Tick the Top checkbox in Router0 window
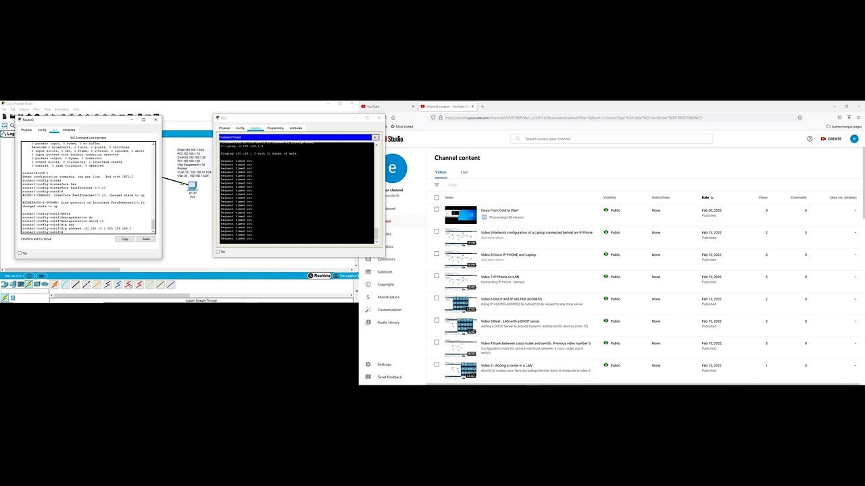 pyautogui.click(x=20, y=253)
